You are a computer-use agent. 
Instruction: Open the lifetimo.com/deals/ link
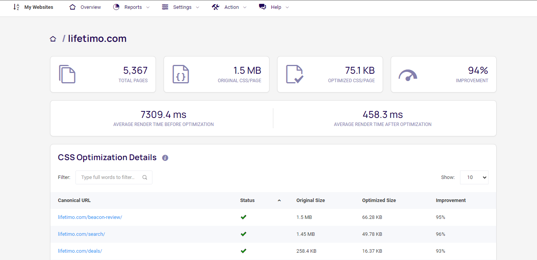click(x=80, y=251)
